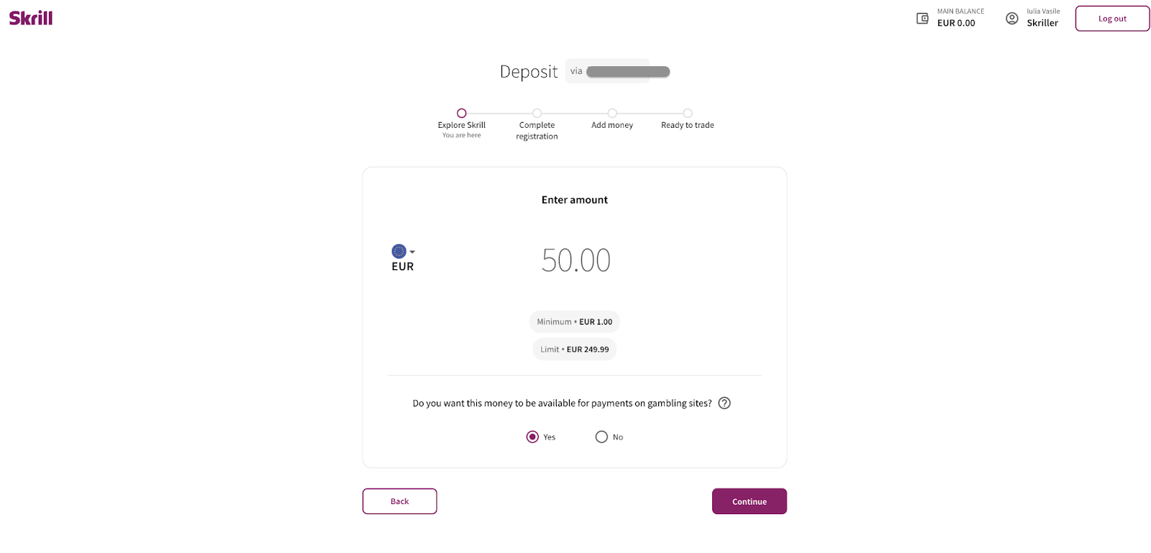This screenshot has width=1151, height=553.
Task: Click the gambling question help icon
Action: tap(724, 403)
